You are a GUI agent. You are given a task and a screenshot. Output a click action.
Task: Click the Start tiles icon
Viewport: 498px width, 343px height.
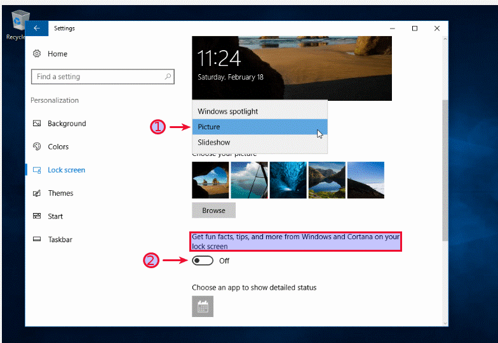(37, 216)
